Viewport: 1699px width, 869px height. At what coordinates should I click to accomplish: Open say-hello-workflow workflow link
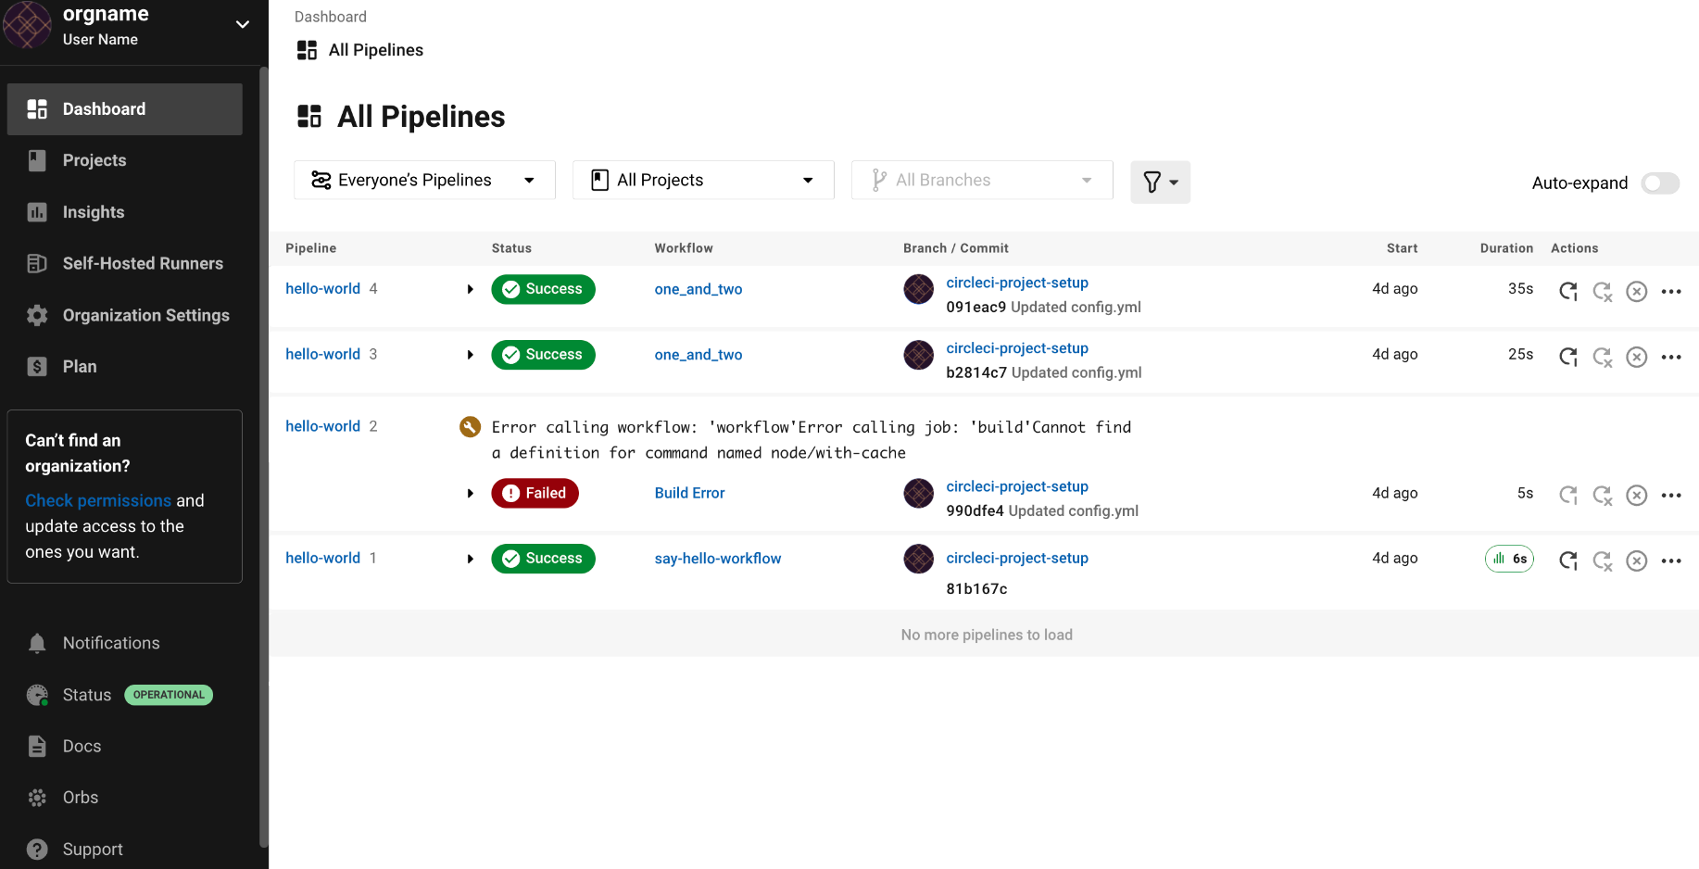click(x=718, y=559)
